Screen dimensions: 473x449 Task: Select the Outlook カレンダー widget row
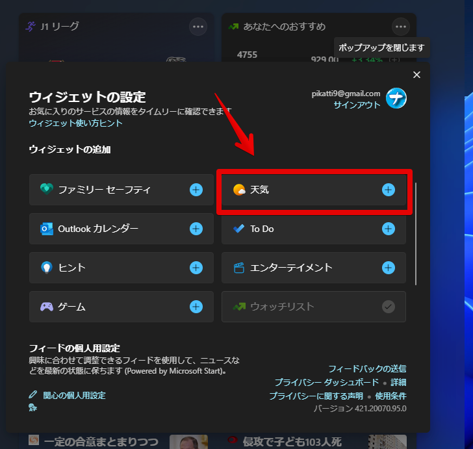121,229
